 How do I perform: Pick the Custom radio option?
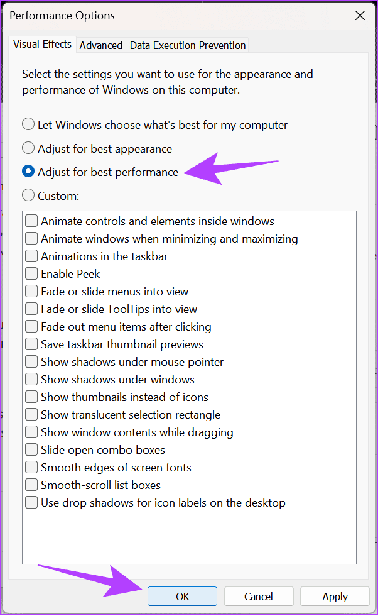[28, 195]
